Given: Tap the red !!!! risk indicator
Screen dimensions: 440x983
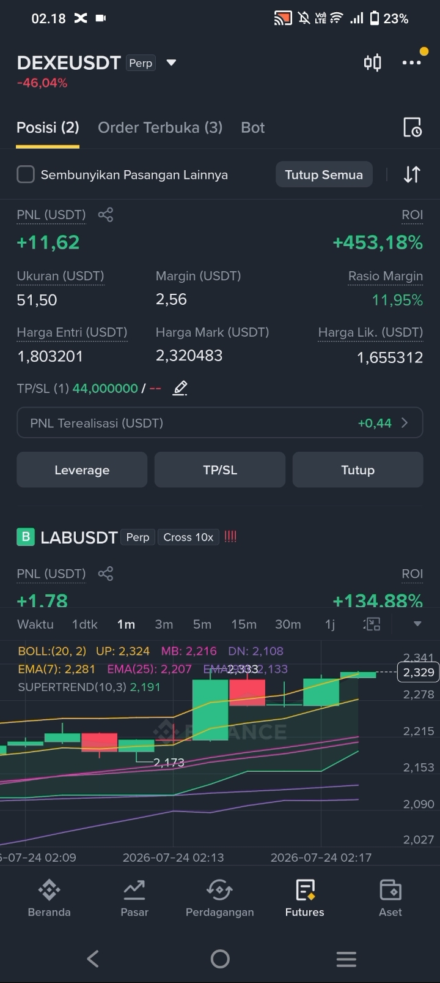Looking at the screenshot, I should click(230, 536).
